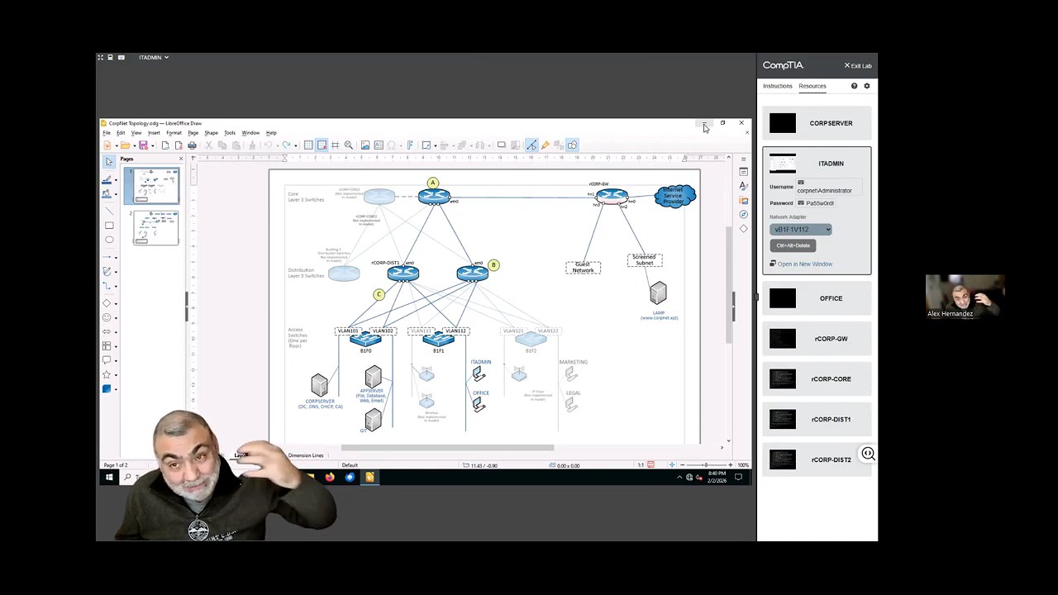Click the Ctrl+Alt+Delete button
1058x595 pixels.
pos(793,245)
